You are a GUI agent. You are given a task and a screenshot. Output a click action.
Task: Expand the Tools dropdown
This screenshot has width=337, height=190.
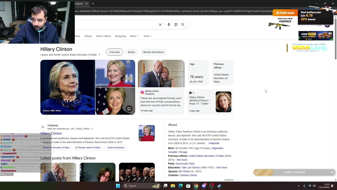pos(148,36)
